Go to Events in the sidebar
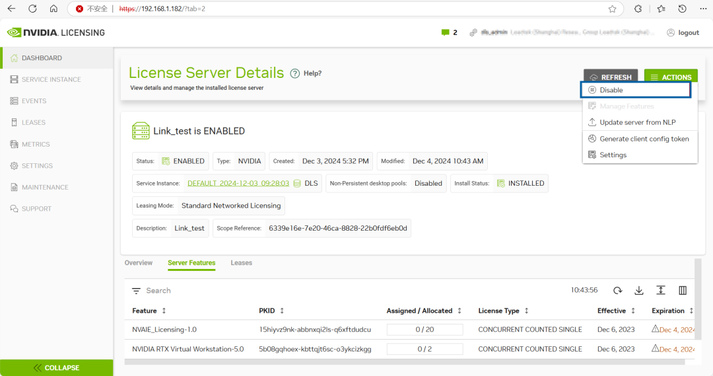Viewport: 713px width, 376px height. pyautogui.click(x=56, y=100)
